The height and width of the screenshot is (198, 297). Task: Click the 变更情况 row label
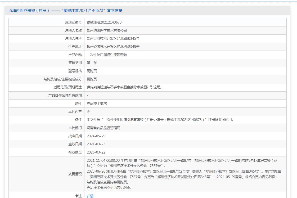click(75, 174)
